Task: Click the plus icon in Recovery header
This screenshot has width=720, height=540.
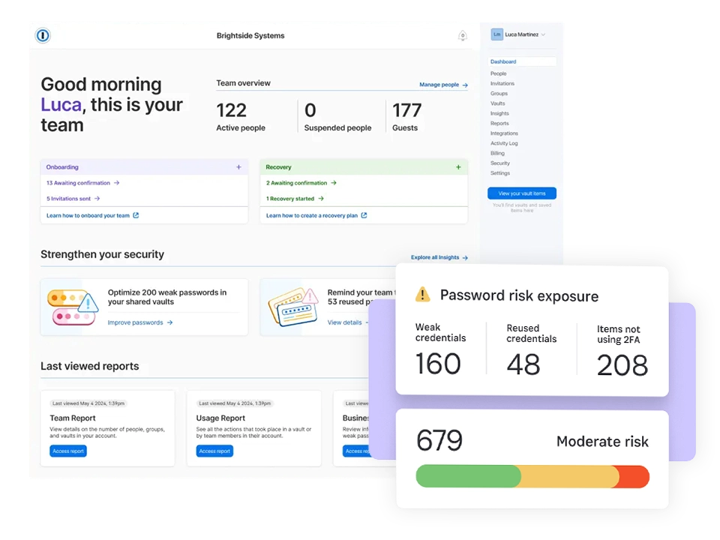Action: pyautogui.click(x=458, y=167)
